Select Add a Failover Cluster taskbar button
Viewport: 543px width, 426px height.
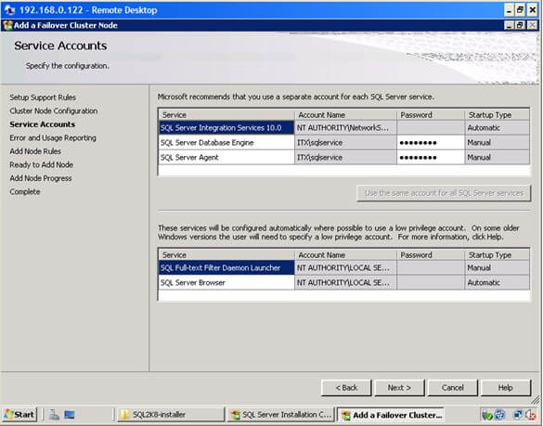pos(390,415)
